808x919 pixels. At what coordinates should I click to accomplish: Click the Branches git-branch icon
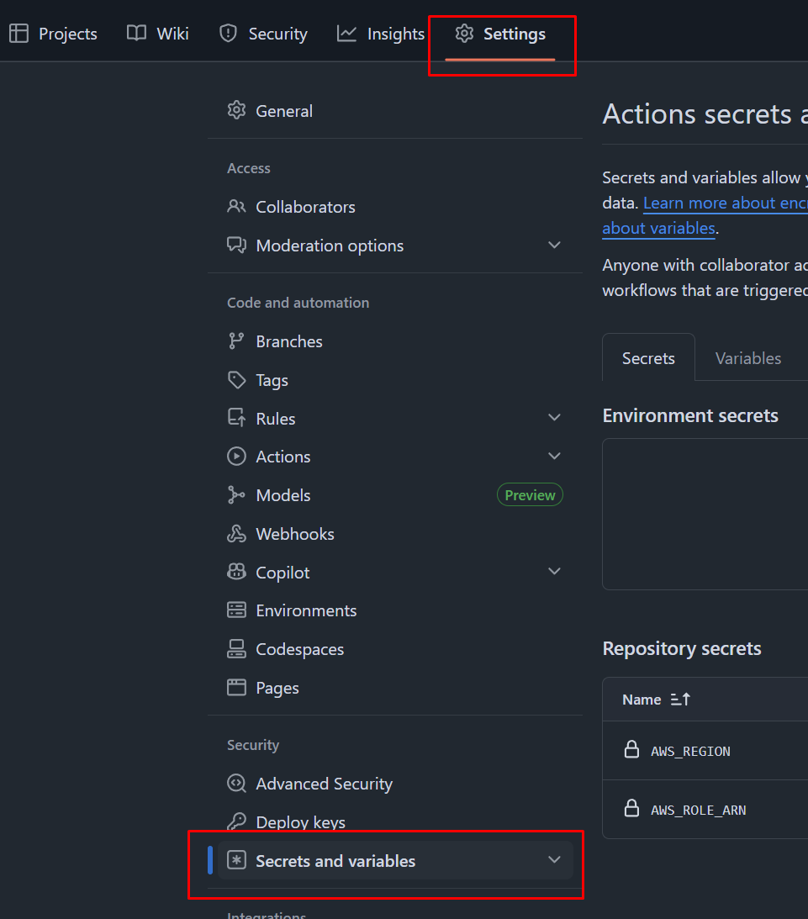236,341
